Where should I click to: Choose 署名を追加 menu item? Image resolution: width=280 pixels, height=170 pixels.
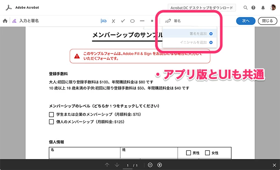(x=190, y=34)
